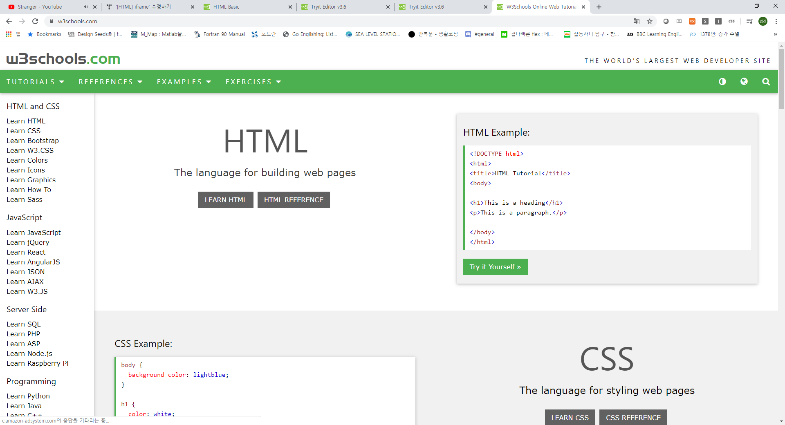Open Learn Colors in the sidebar
Viewport: 785px width, 425px height.
(27, 160)
